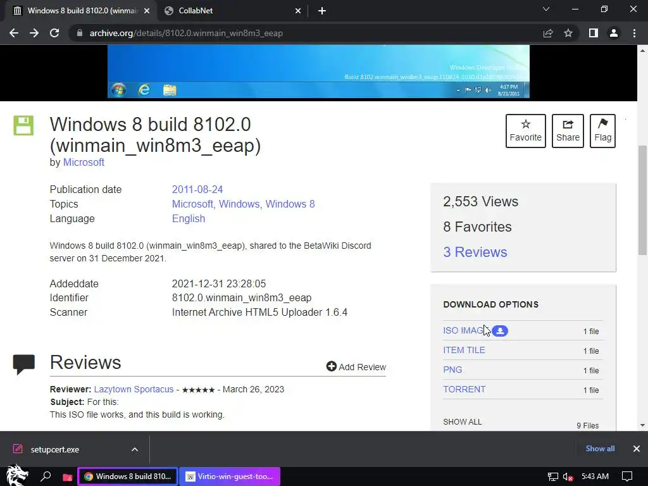Image resolution: width=648 pixels, height=486 pixels.
Task: Share this page icon in address bar
Action: pos(548,33)
